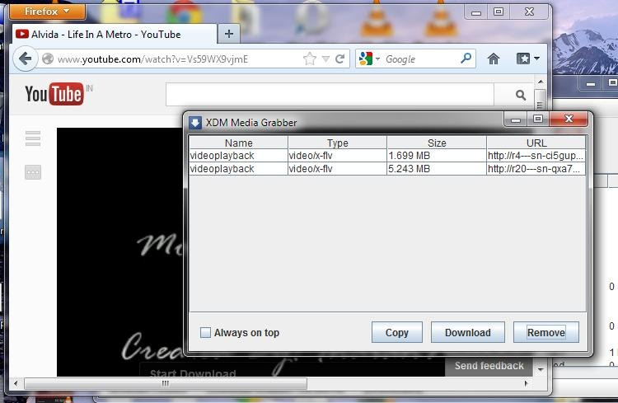Click the Download button
618x403 pixels.
click(468, 332)
